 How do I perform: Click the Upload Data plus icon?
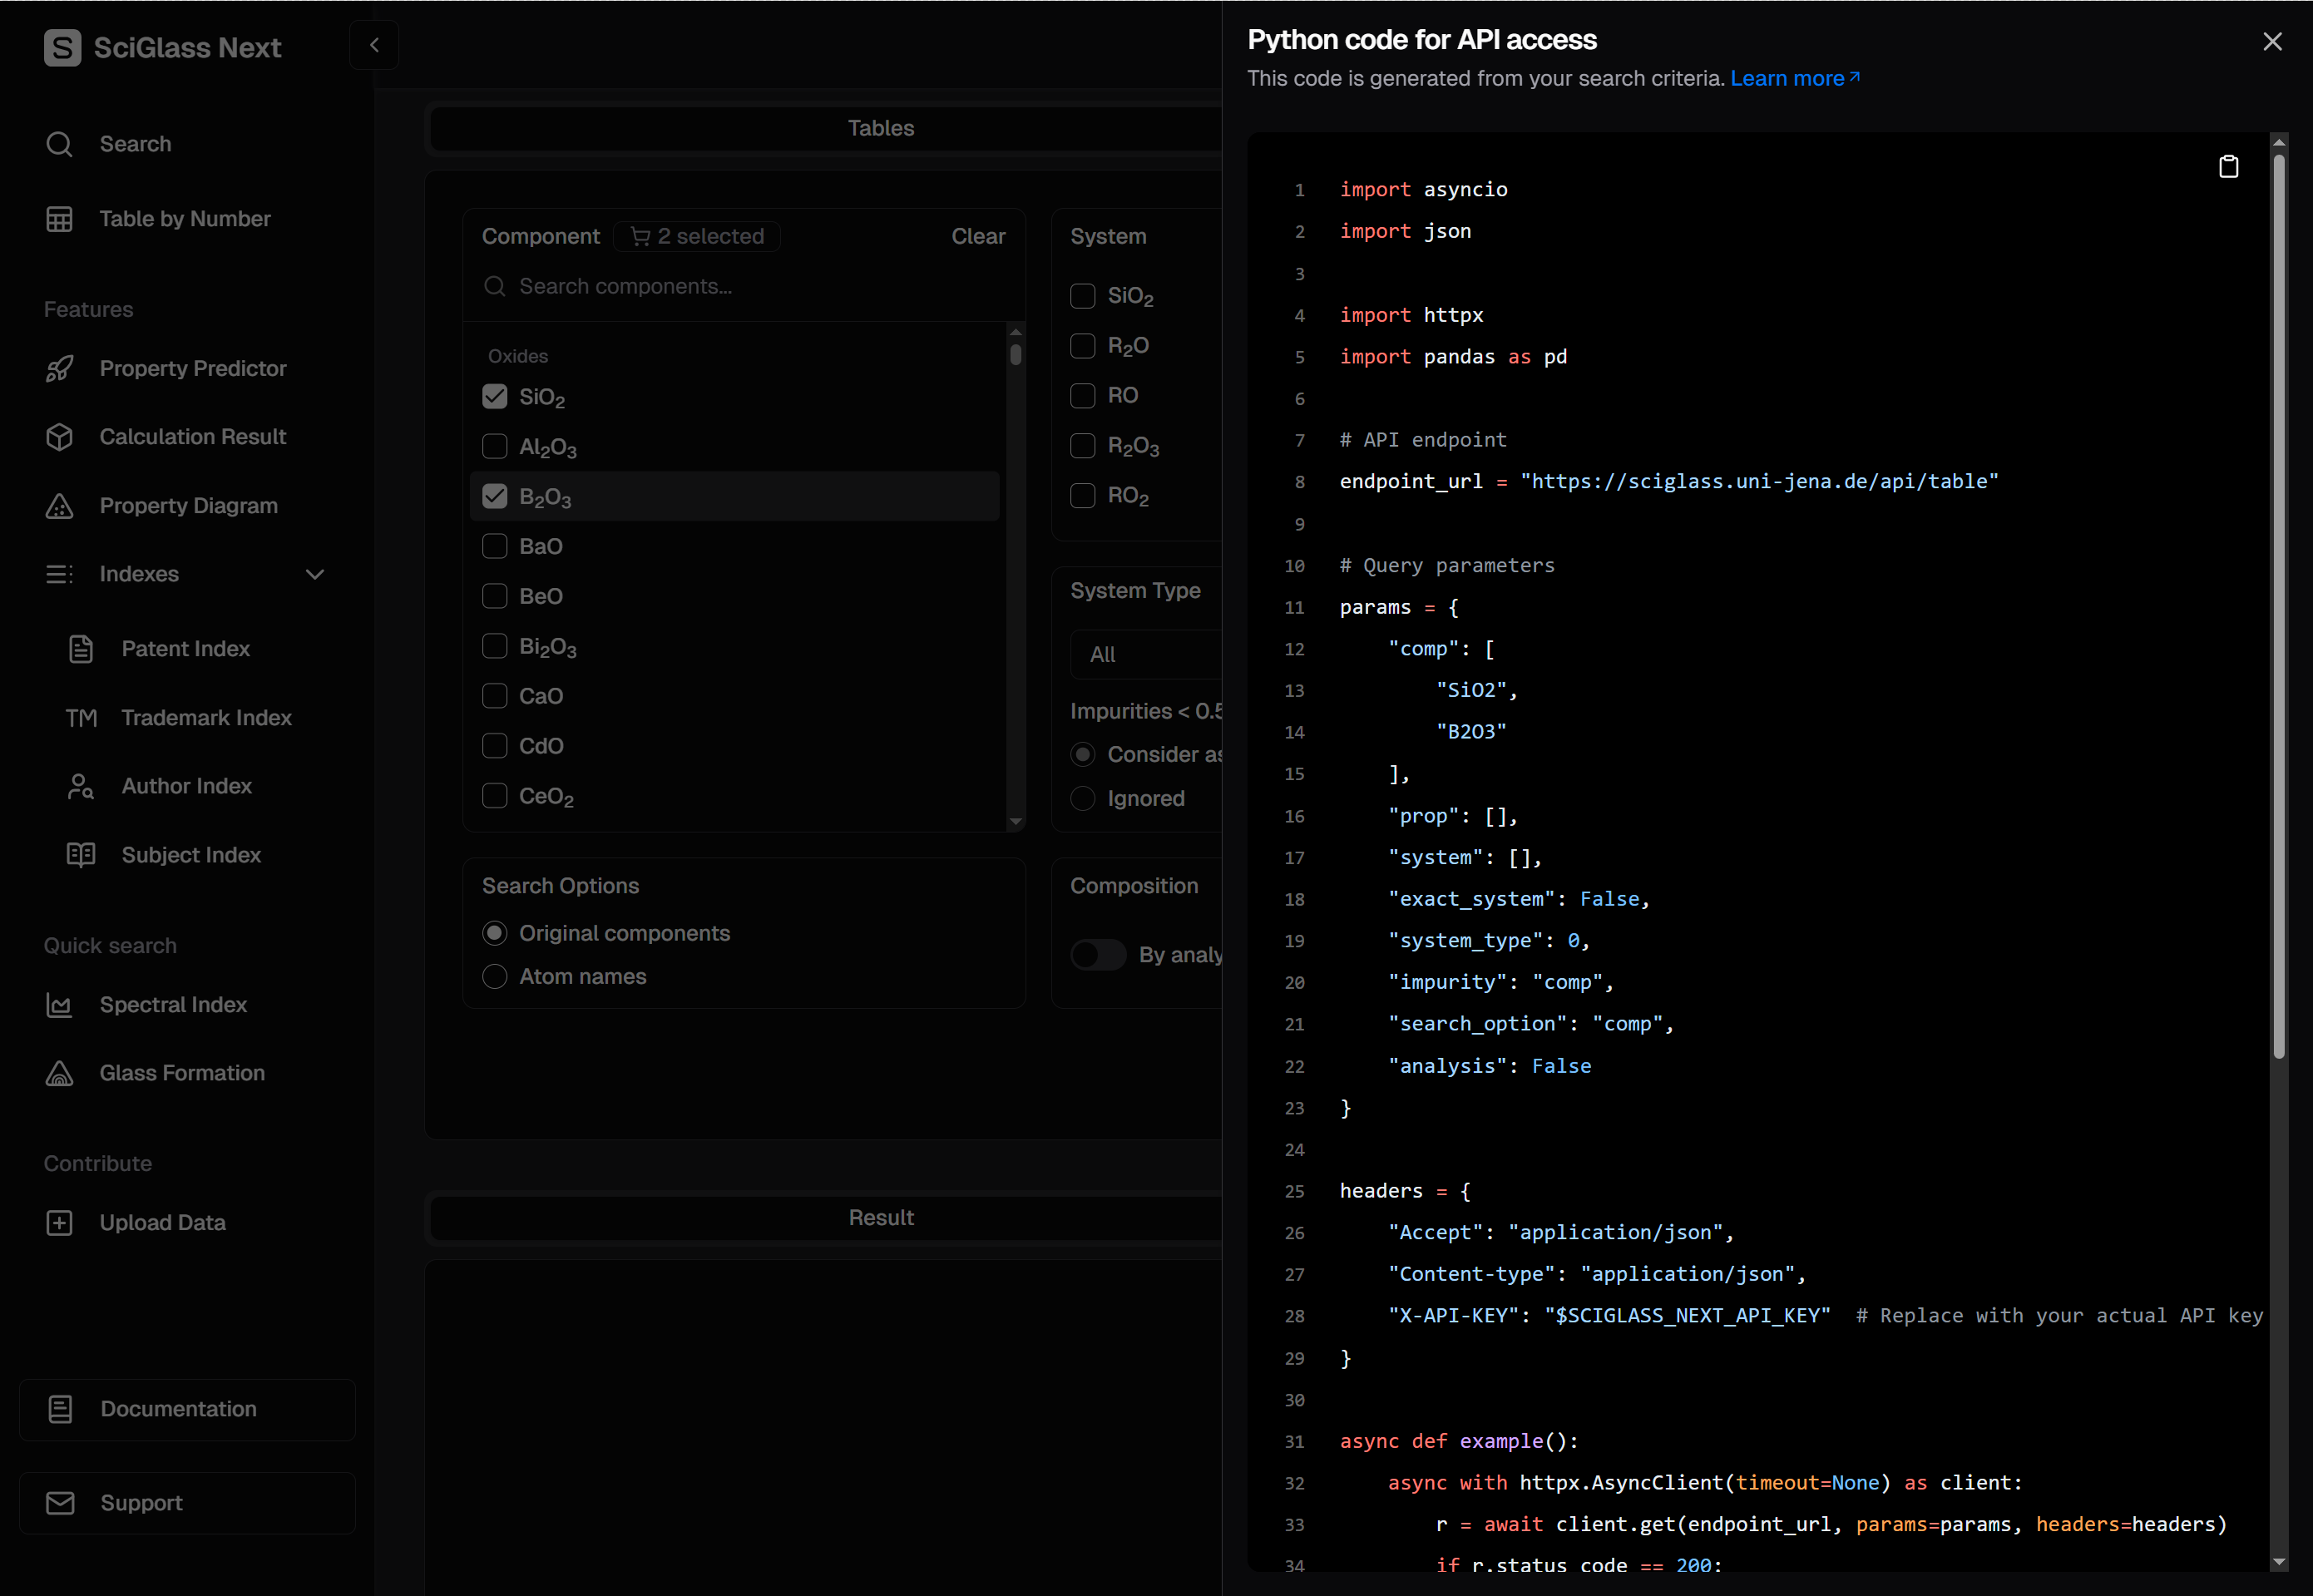pos(60,1223)
